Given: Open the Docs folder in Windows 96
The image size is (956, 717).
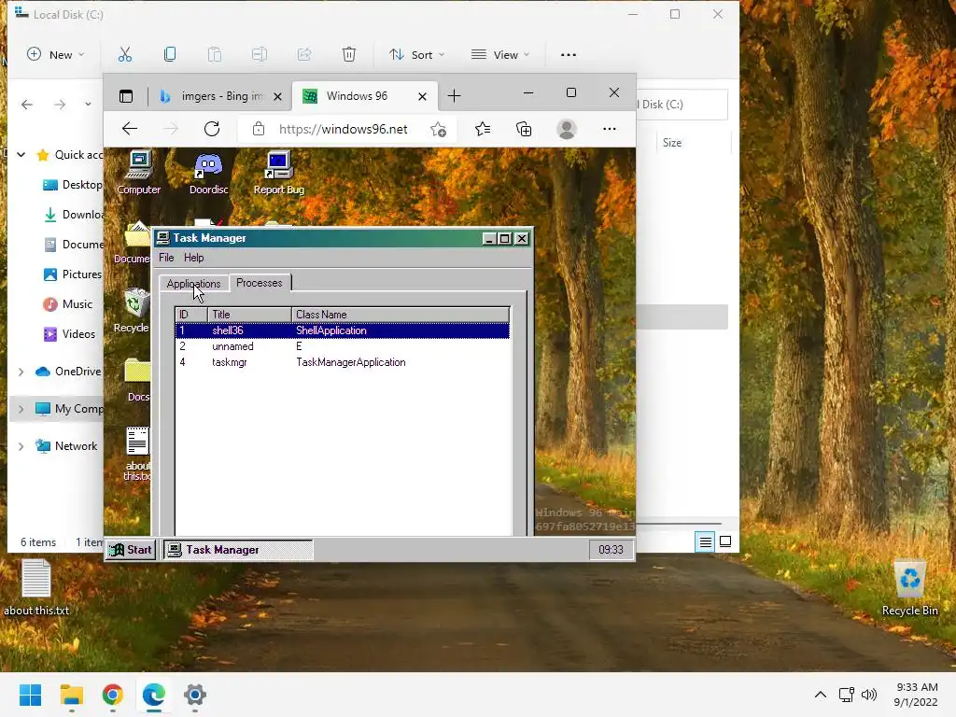Looking at the screenshot, I should 138,380.
